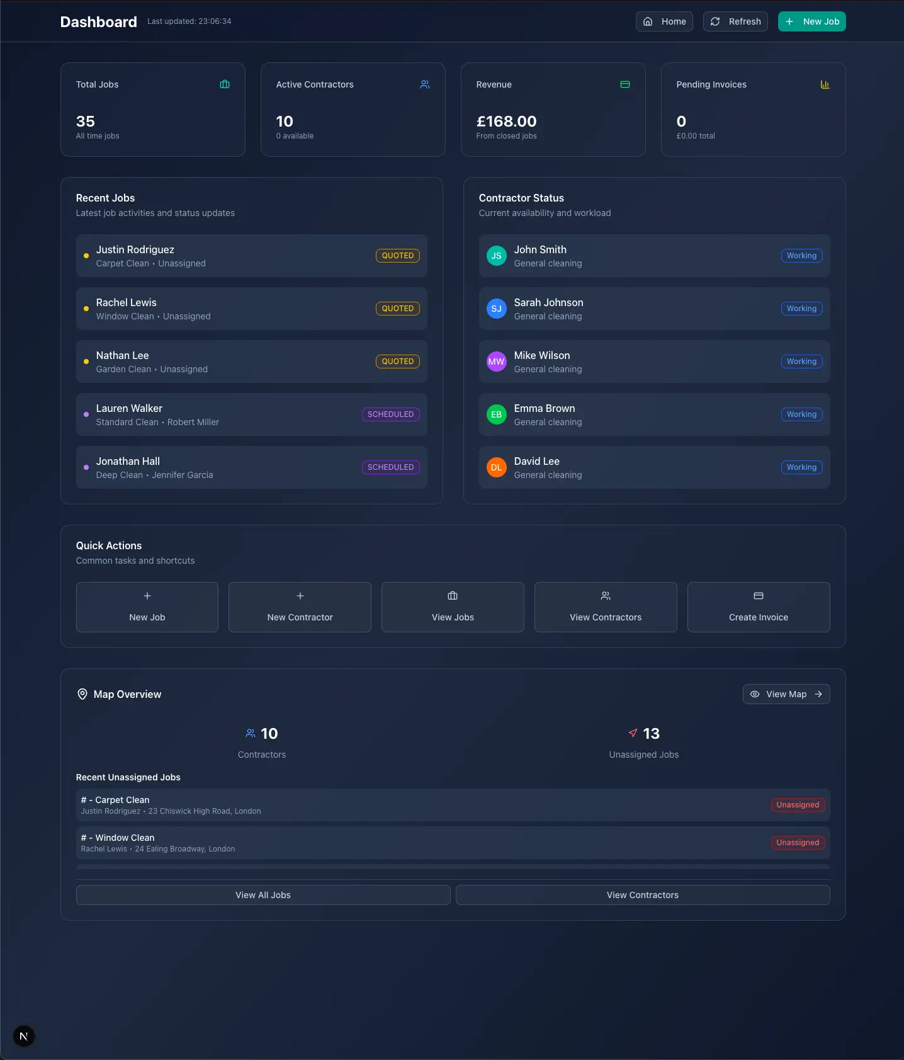Click Working badge for David Lee
This screenshot has width=904, height=1060.
801,467
